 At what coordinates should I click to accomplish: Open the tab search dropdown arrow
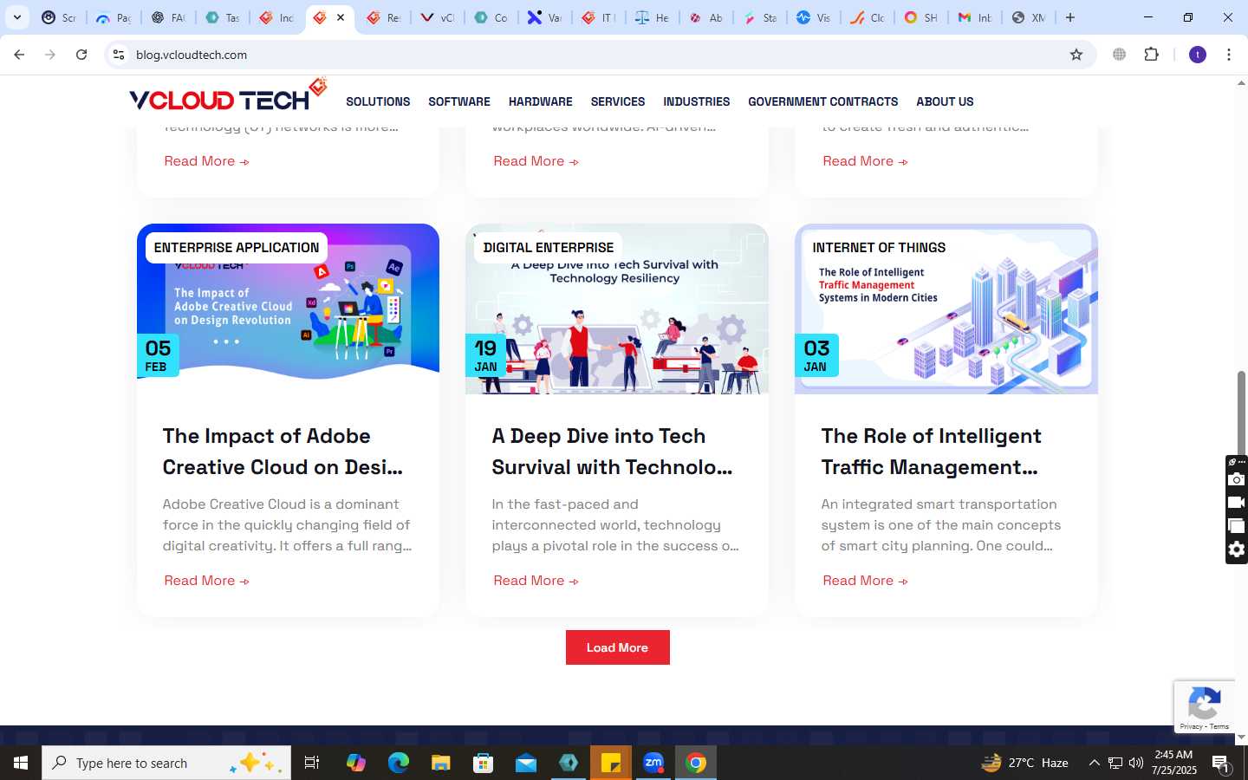point(16,17)
